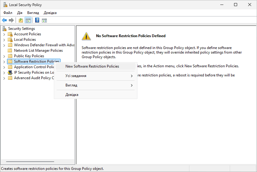Click the IP Security Policies computer icon

[x=10, y=72]
